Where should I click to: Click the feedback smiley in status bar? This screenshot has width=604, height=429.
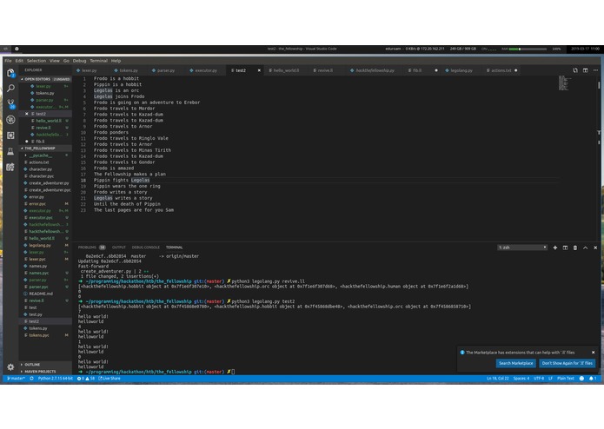click(581, 379)
